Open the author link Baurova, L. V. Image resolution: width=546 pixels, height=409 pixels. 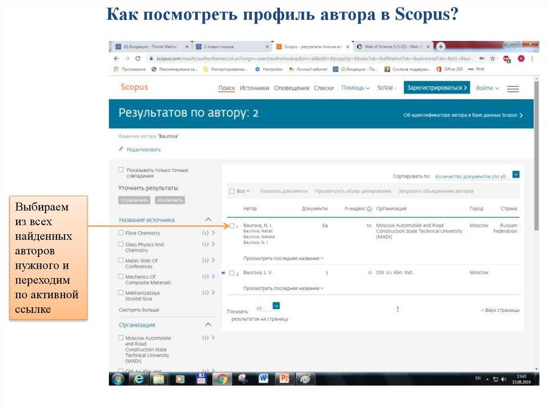coord(258,272)
